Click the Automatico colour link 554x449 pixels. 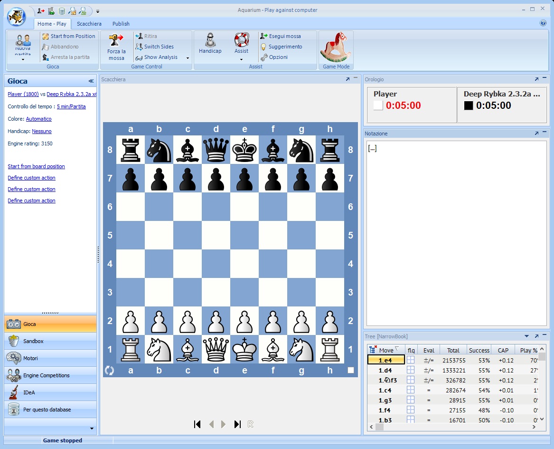pyautogui.click(x=39, y=119)
